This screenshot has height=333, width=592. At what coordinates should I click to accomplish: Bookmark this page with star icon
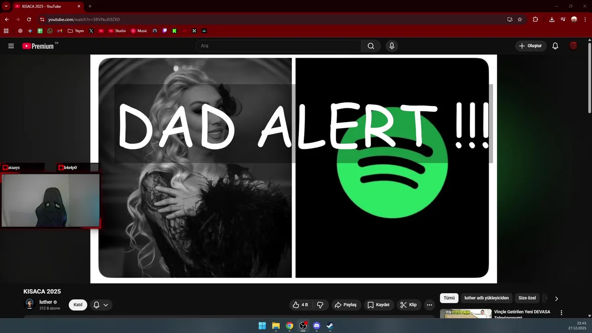(x=520, y=19)
